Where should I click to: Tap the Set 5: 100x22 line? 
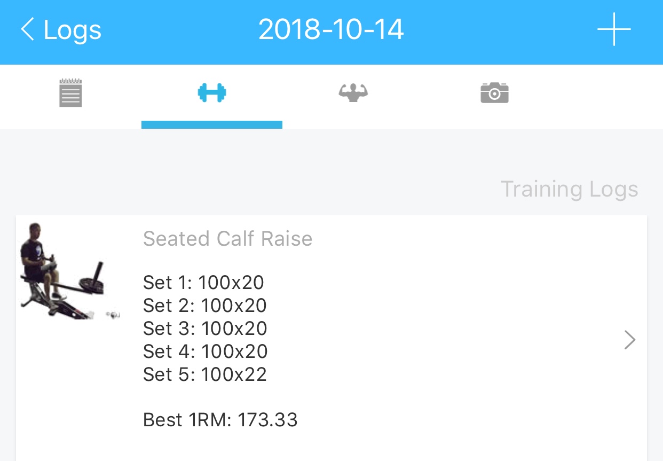click(204, 374)
